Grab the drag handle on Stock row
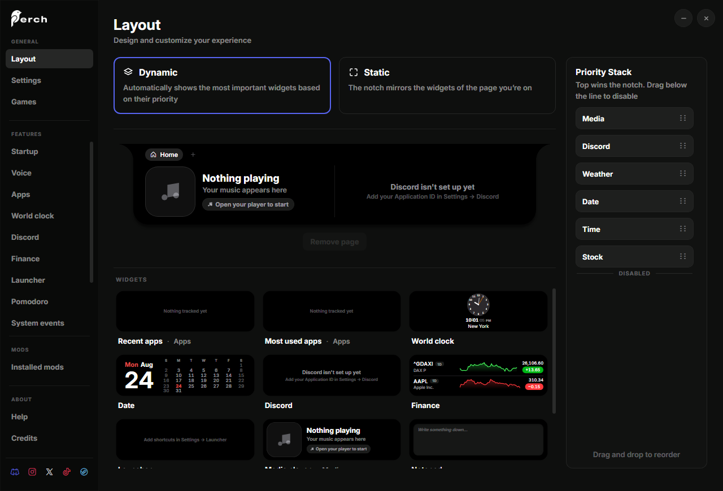723x491 pixels. (683, 256)
